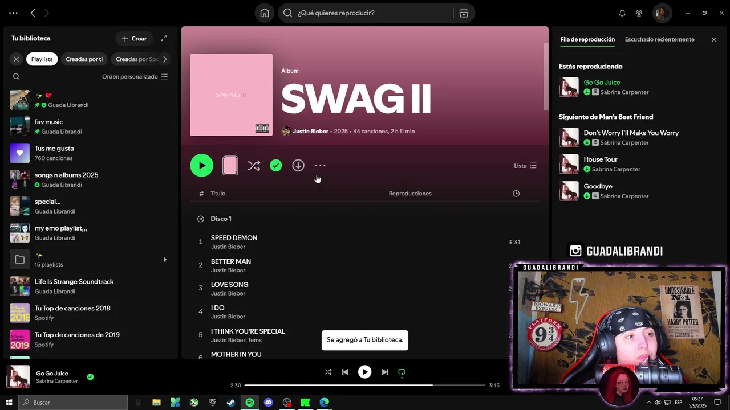Open the Tus me gusta playlist
The height and width of the screenshot is (410, 730).
tap(89, 153)
